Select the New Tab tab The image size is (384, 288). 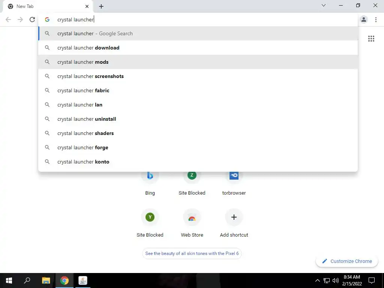(x=48, y=6)
